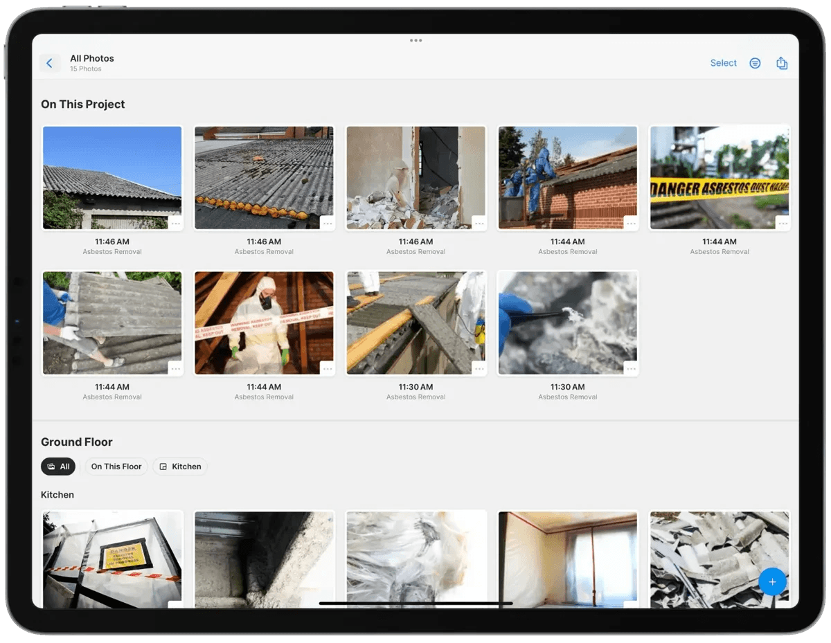
Task: Click the Kitchen section label above photos
Action: 57,495
